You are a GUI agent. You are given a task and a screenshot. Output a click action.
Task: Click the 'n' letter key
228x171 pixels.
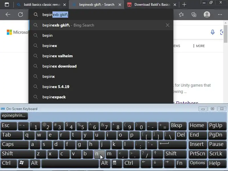tap(99, 154)
